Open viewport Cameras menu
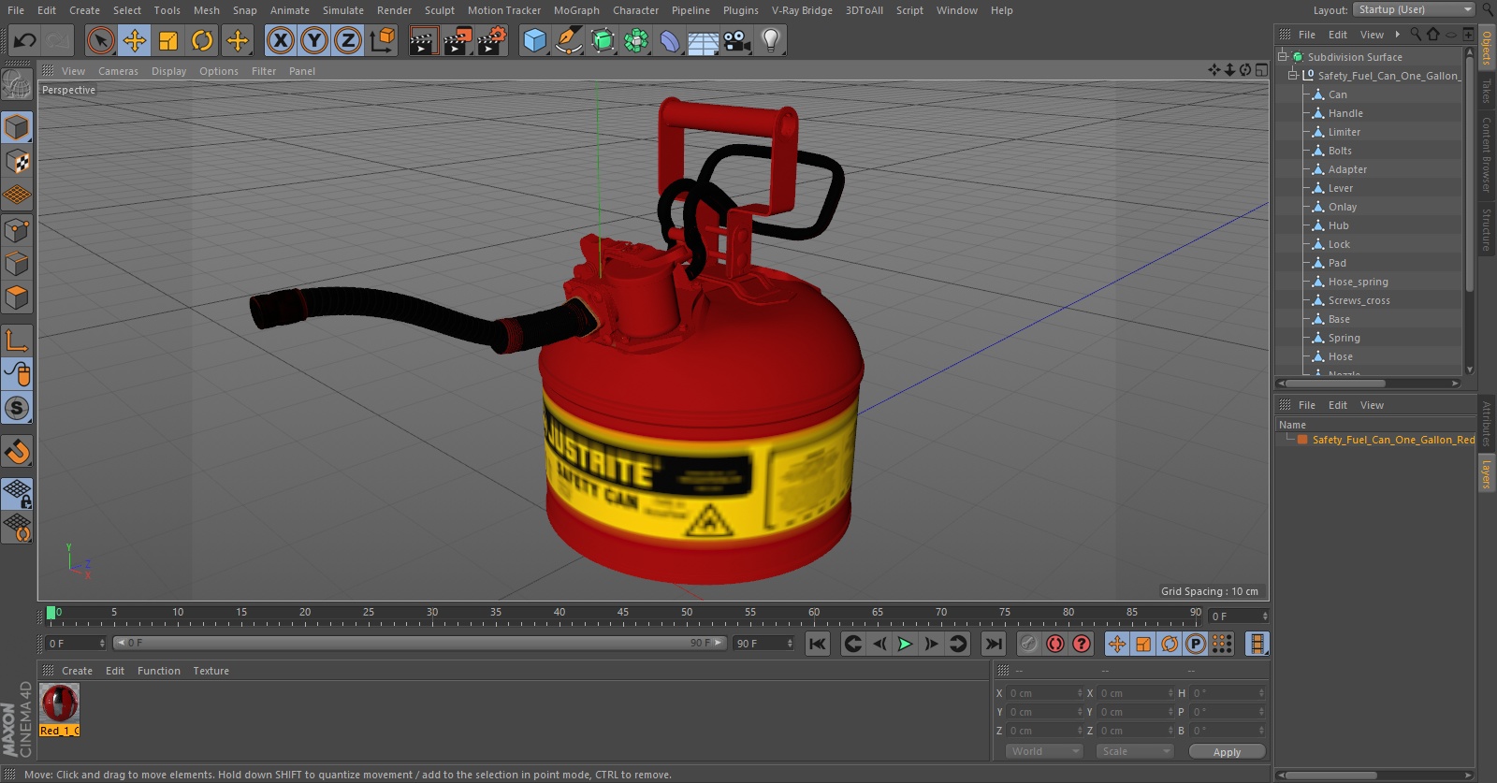The width and height of the screenshot is (1497, 783). [x=118, y=71]
